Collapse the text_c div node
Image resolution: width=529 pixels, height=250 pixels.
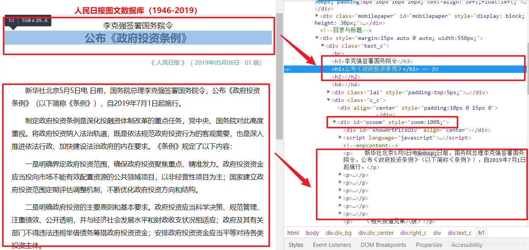click(323, 46)
